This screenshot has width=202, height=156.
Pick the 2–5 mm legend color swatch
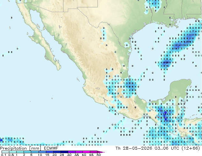click(x=27, y=152)
